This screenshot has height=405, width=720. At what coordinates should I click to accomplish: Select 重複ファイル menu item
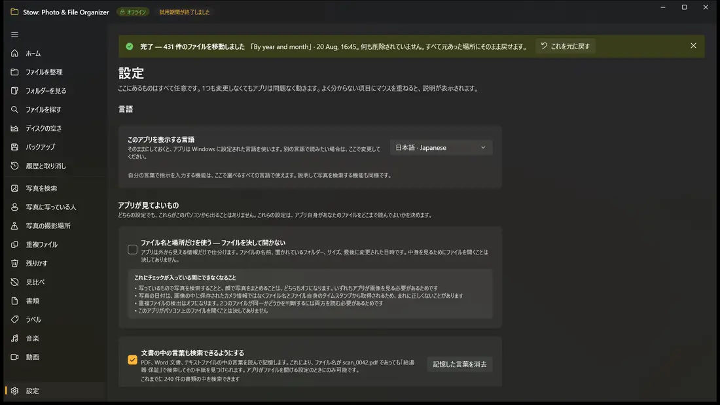55,245
